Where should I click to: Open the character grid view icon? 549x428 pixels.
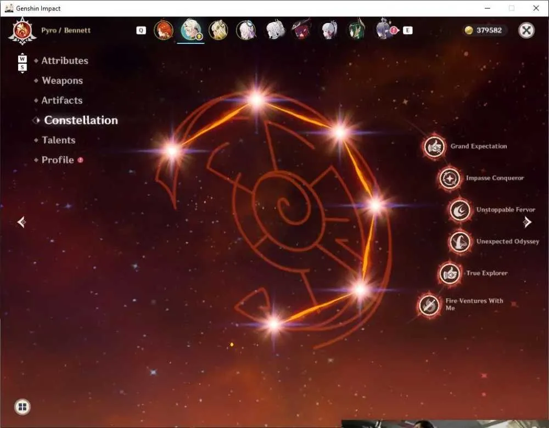23,407
